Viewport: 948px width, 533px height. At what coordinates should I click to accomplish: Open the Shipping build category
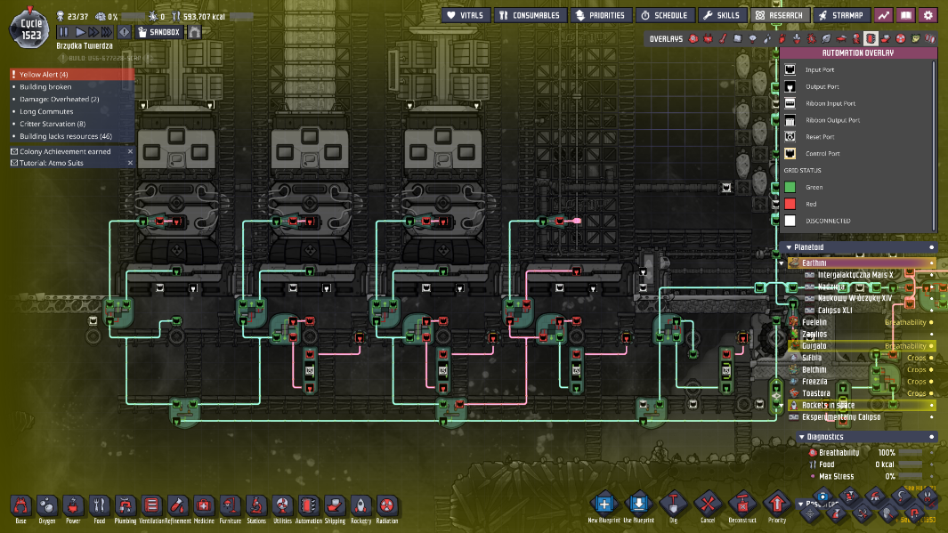(x=335, y=509)
